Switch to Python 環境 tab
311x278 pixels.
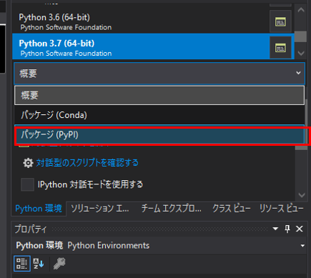[x=39, y=209]
